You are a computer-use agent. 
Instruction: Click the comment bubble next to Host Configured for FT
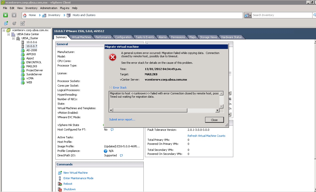click(x=112, y=130)
